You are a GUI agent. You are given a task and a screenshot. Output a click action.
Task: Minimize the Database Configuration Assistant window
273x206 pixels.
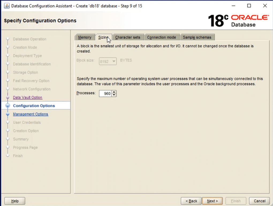[233, 6]
